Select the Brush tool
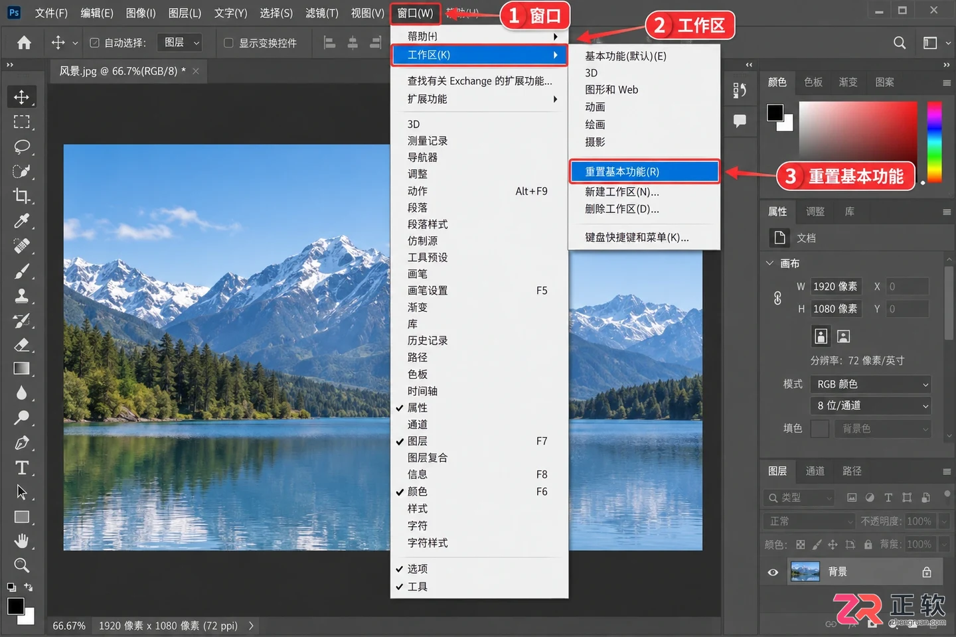 pyautogui.click(x=21, y=271)
